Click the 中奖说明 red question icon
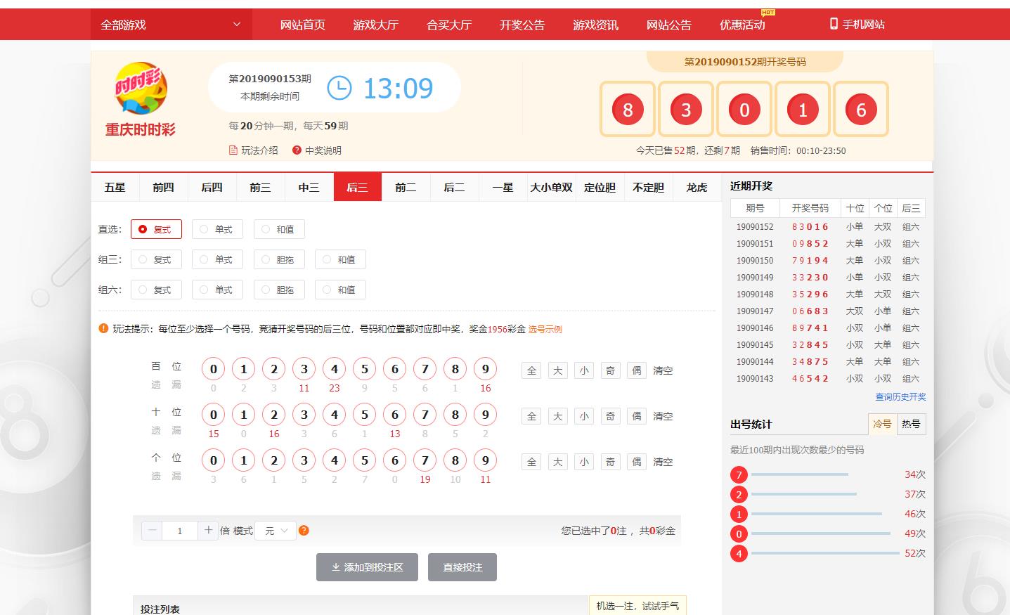1010x615 pixels. point(297,150)
